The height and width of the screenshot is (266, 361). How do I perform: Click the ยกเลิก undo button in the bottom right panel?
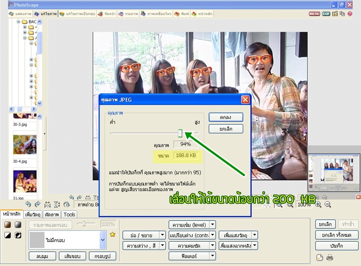325,224
